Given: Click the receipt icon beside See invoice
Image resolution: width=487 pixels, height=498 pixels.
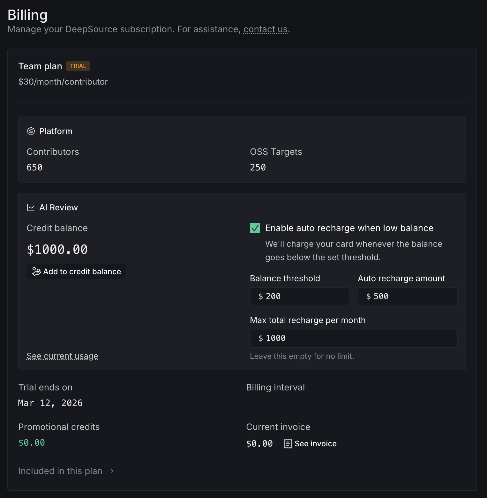Looking at the screenshot, I should 288,444.
